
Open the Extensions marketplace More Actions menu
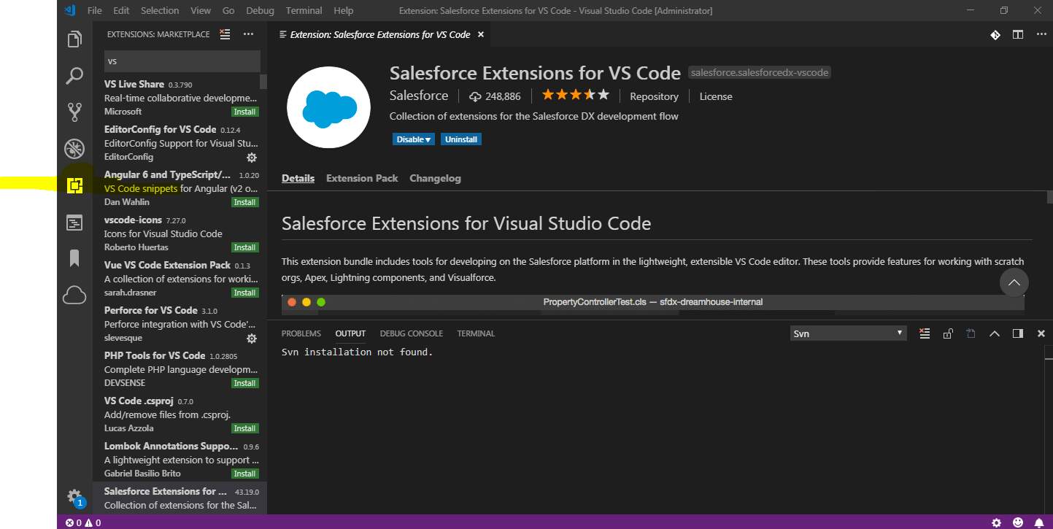pos(248,34)
